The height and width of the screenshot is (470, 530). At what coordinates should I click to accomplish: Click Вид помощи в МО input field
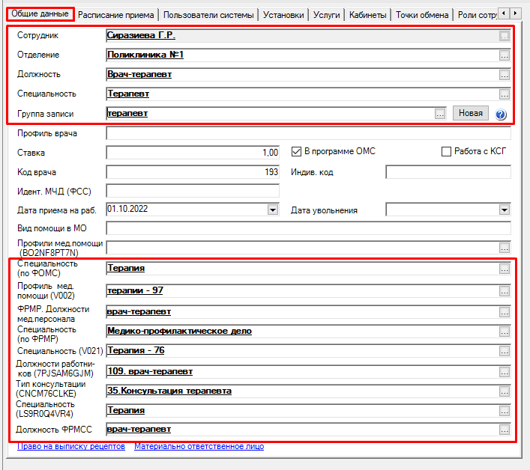(x=308, y=228)
